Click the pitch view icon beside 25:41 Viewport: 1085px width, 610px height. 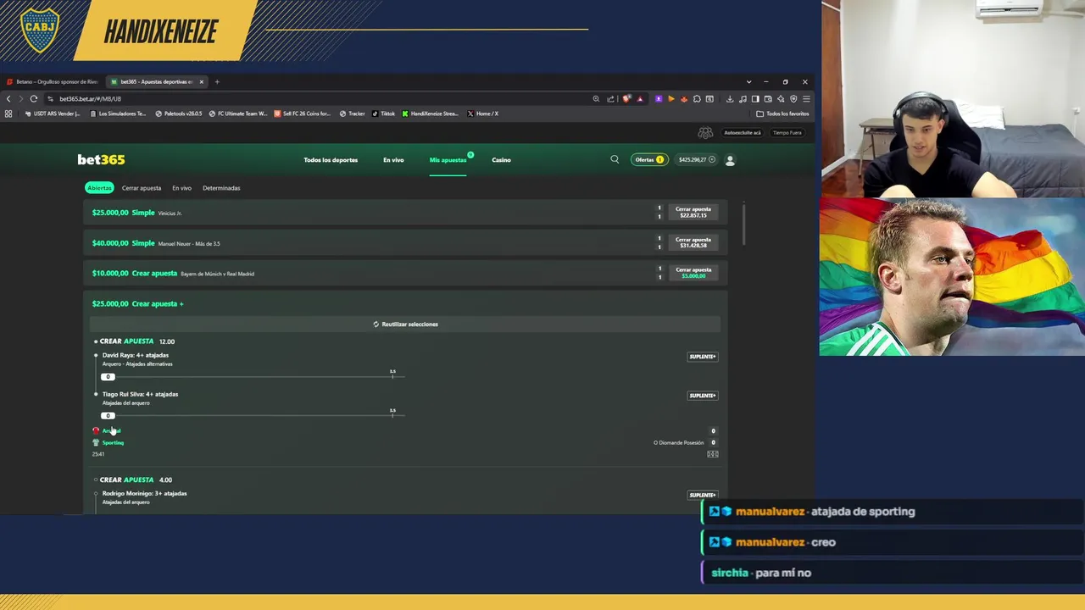coord(713,454)
